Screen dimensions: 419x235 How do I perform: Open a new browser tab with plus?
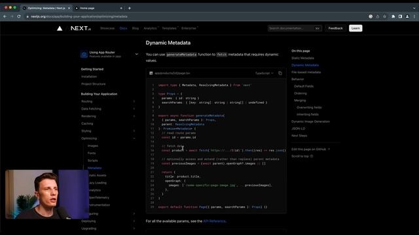[130, 8]
